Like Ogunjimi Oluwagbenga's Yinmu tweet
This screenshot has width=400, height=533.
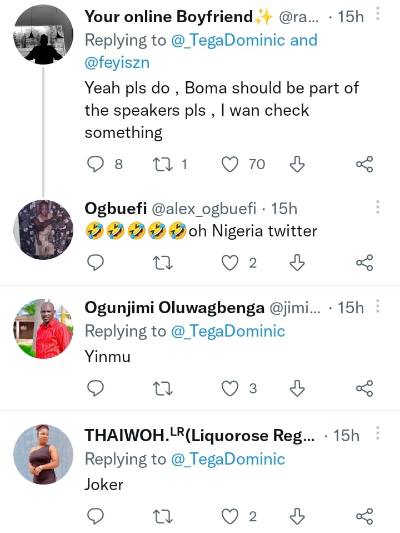[x=230, y=388]
